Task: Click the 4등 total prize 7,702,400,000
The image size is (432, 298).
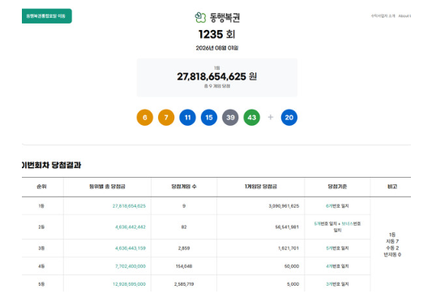Action: pos(130,266)
